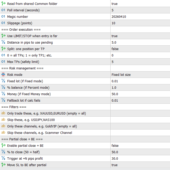This screenshot has height=170, width=170.
Task: Open the Move SL to BE after partial value
Action: tap(114, 165)
